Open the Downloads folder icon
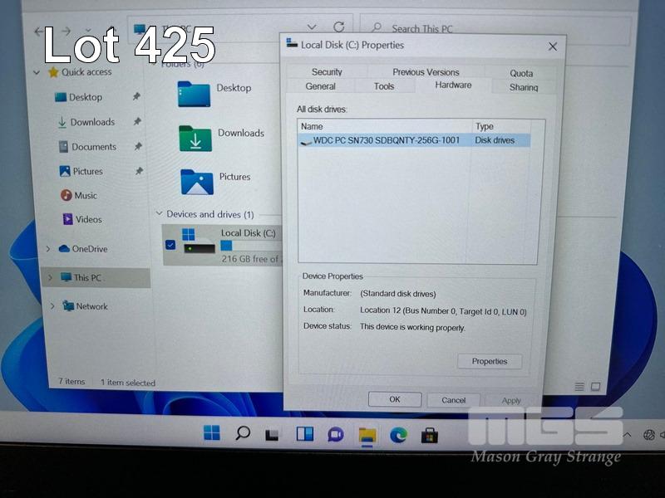This screenshot has width=665, height=498. (195, 139)
